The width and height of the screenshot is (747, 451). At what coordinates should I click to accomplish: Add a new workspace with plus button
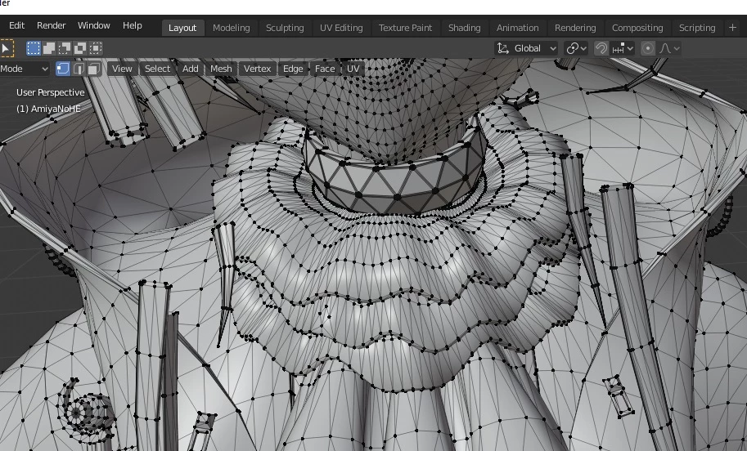click(x=733, y=28)
